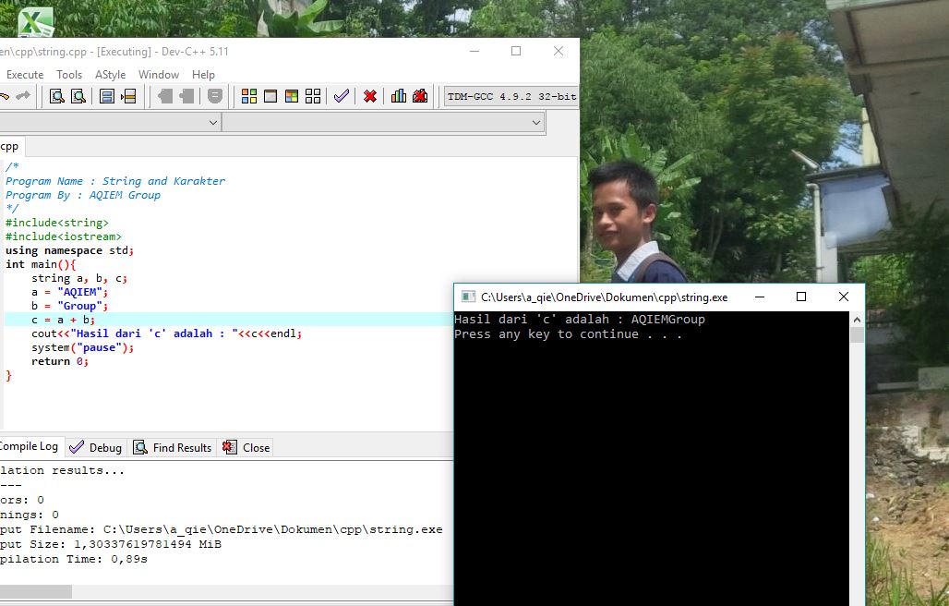This screenshot has height=606, width=949.
Task: Select the Compile icon (checkmark)
Action: click(341, 96)
